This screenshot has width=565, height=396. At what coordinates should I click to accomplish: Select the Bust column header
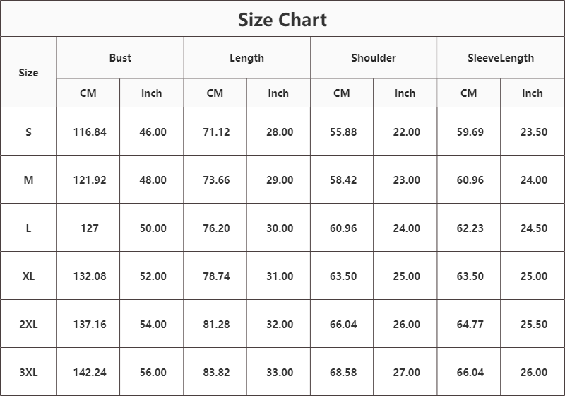click(x=120, y=58)
